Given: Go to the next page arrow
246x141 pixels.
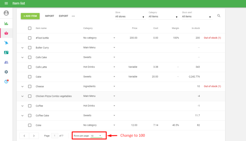Looking at the screenshot, I should pyautogui.click(x=34, y=135).
